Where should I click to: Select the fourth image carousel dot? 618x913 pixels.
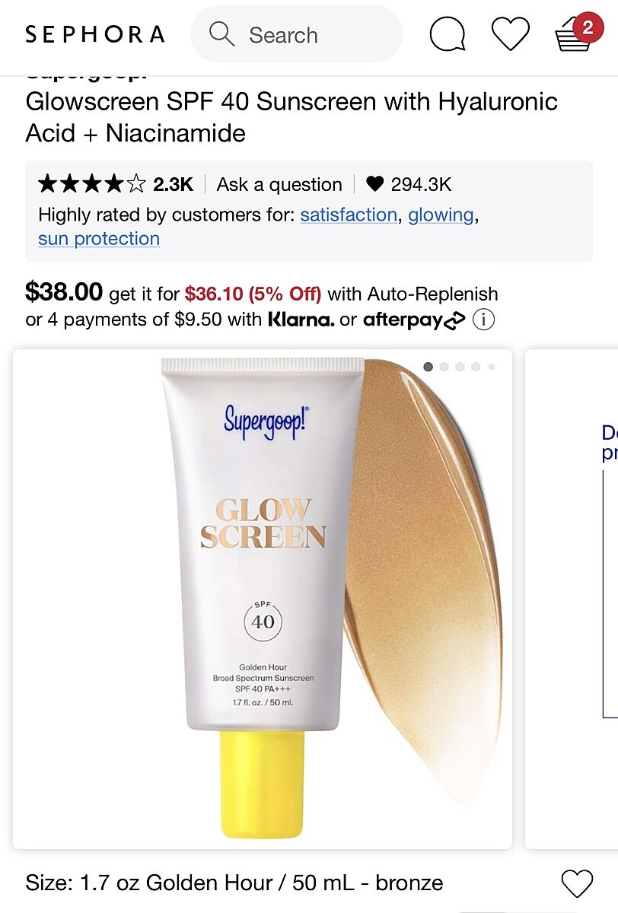(x=476, y=367)
